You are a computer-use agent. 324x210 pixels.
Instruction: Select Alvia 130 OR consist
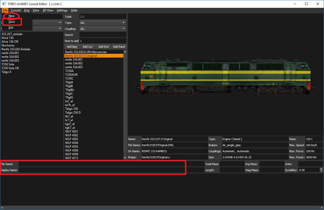[10, 42]
